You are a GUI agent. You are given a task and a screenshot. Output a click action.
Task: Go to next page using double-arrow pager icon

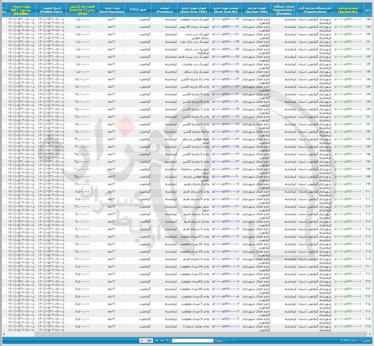(x=162, y=340)
